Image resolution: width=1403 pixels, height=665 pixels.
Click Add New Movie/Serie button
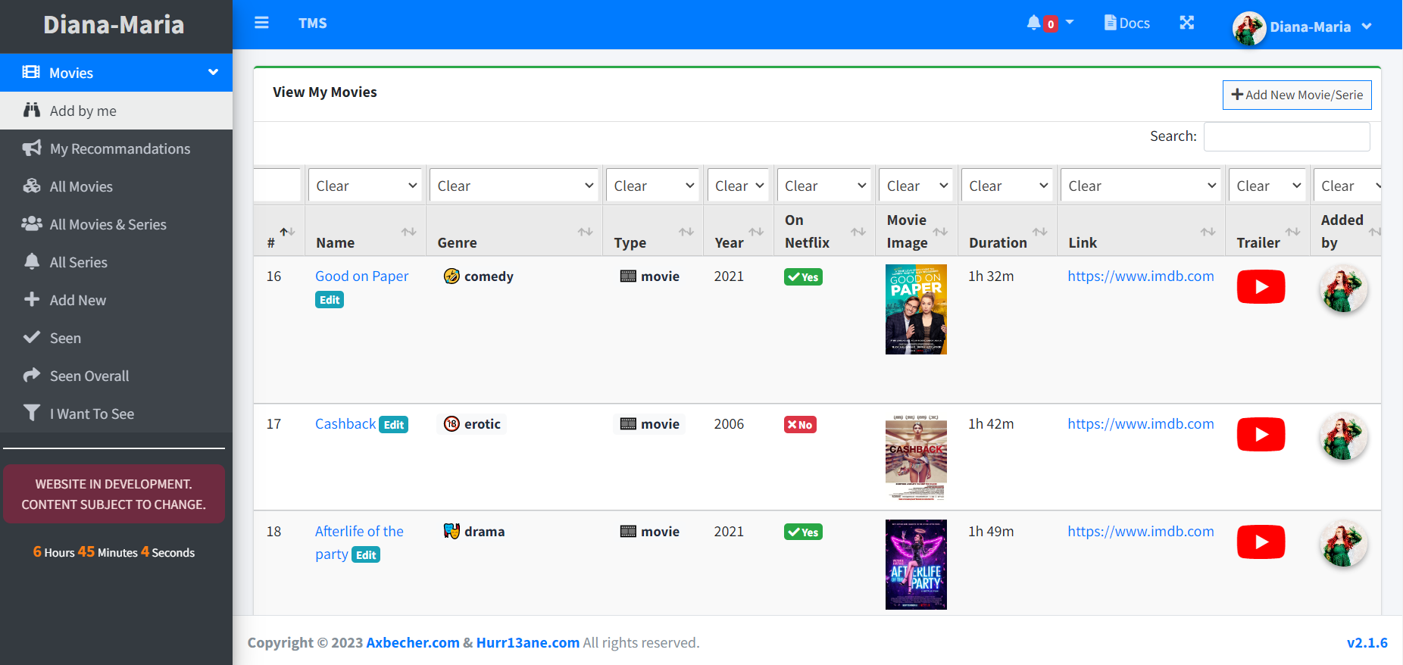[1296, 95]
